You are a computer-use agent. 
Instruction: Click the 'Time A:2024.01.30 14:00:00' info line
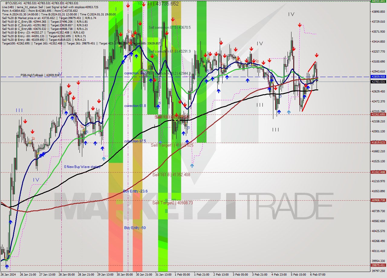[x=59, y=14]
